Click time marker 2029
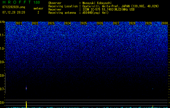The height and width of the screenshot is (108, 170). tap(148, 23)
